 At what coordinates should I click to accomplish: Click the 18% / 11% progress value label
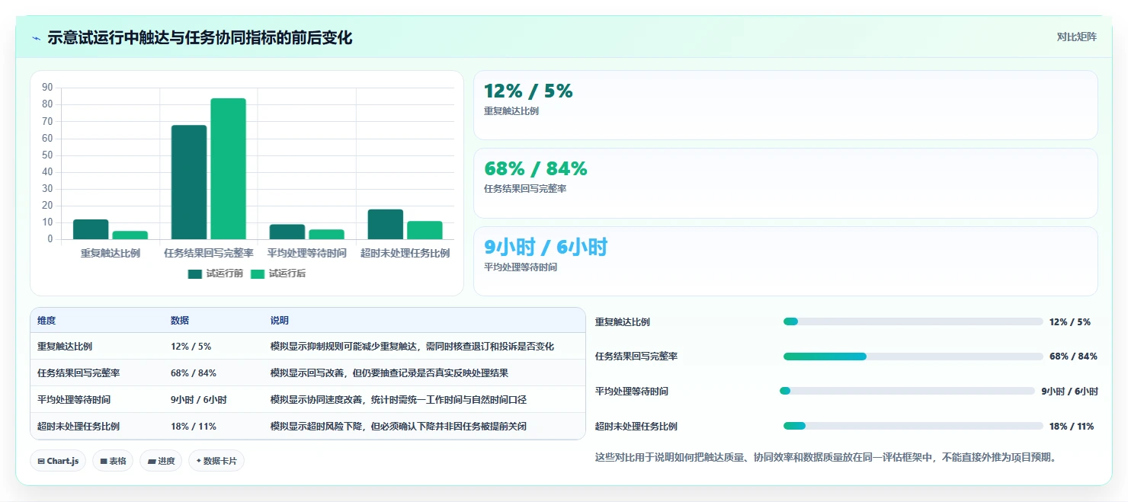pyautogui.click(x=1072, y=427)
